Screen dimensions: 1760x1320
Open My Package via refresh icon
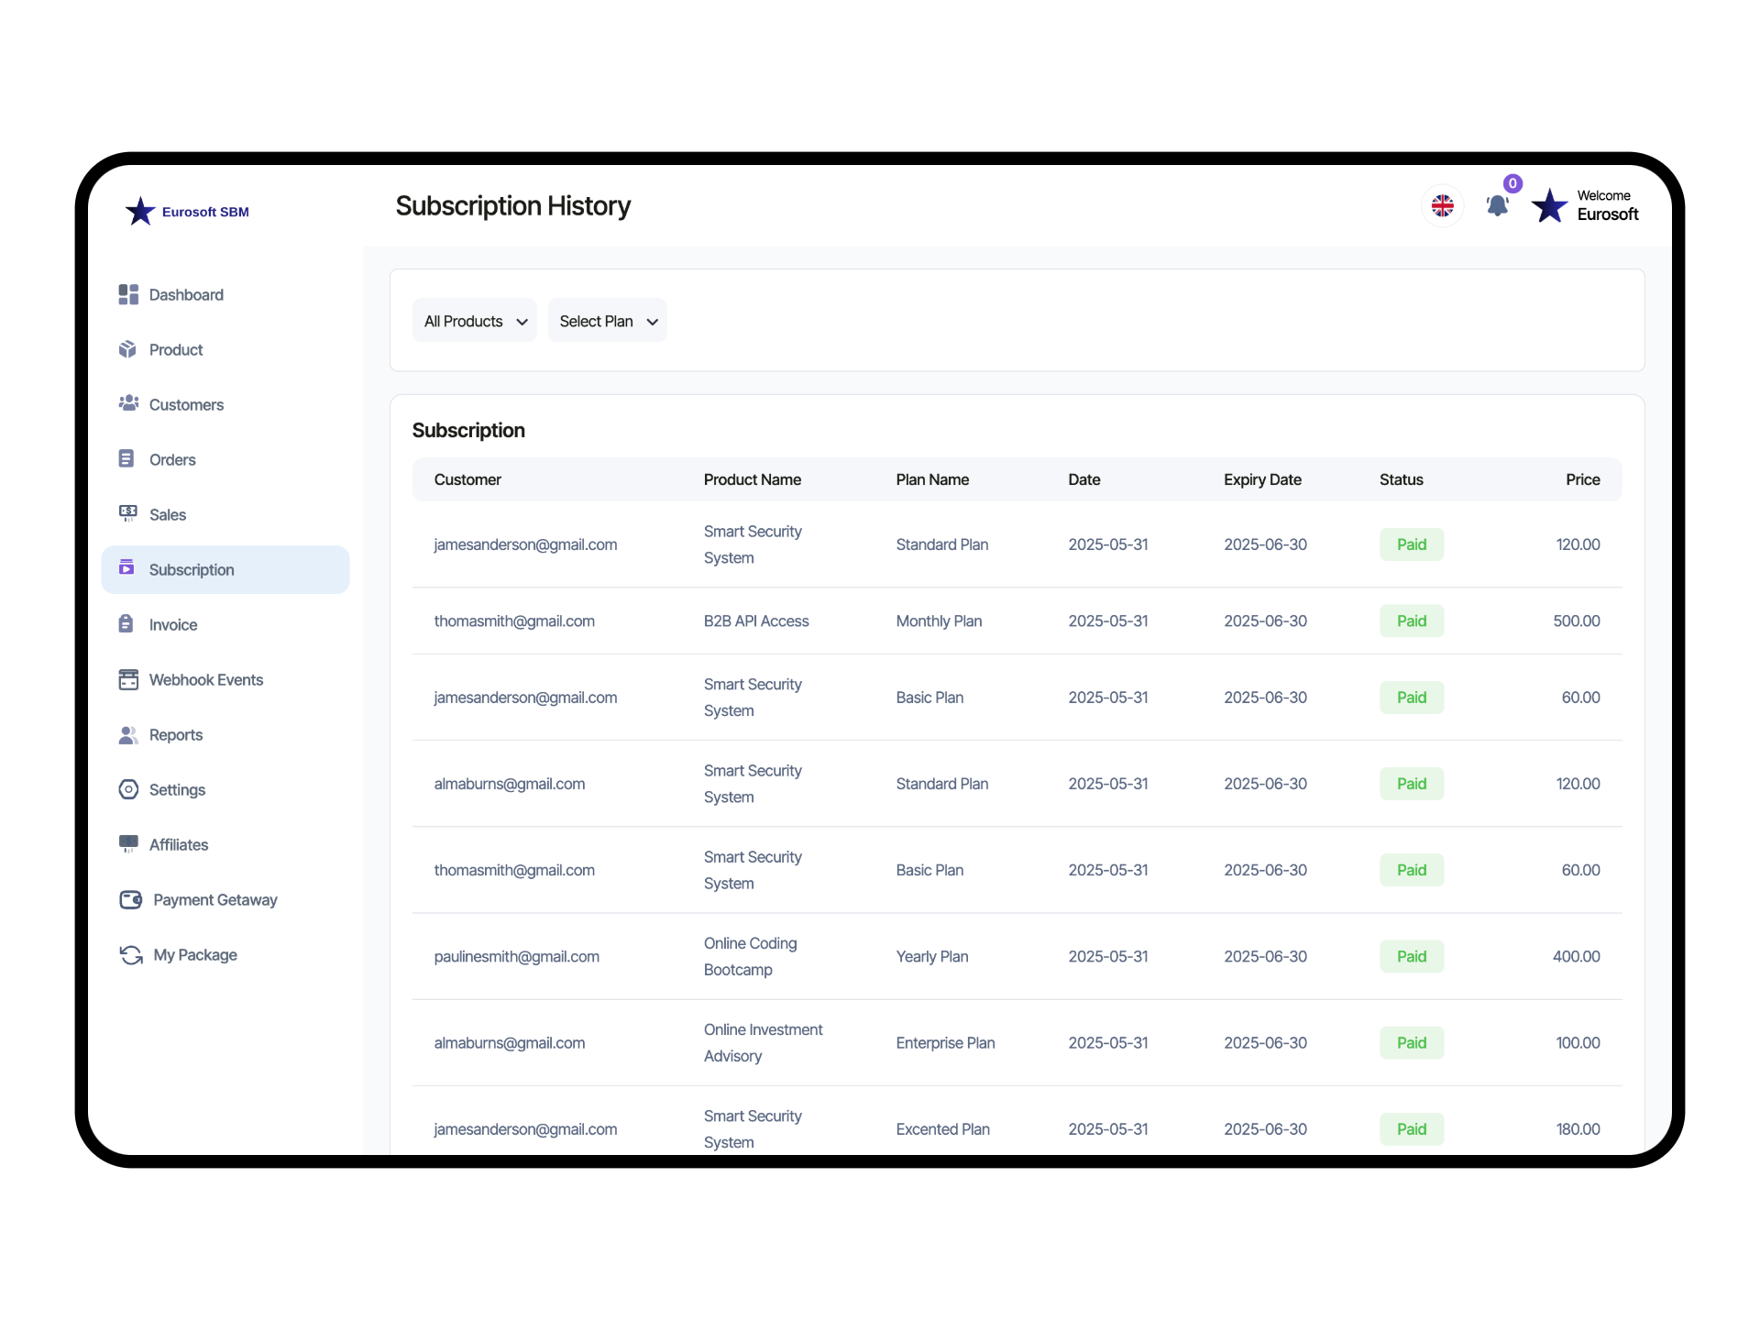129,954
